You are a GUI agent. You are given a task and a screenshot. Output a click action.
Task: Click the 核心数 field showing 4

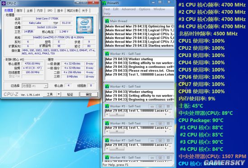pyautogui.click(x=69, y=86)
